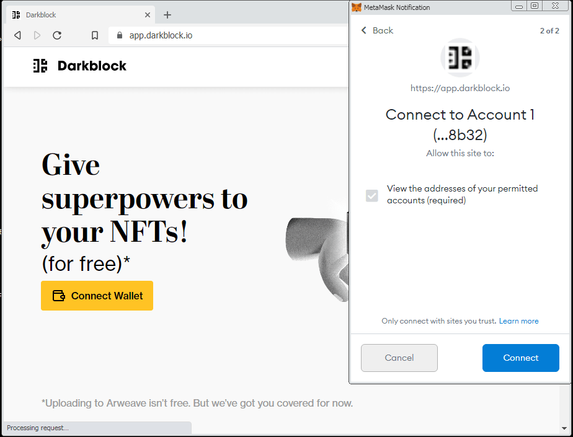
Task: Bookmark the current page
Action: [95, 35]
